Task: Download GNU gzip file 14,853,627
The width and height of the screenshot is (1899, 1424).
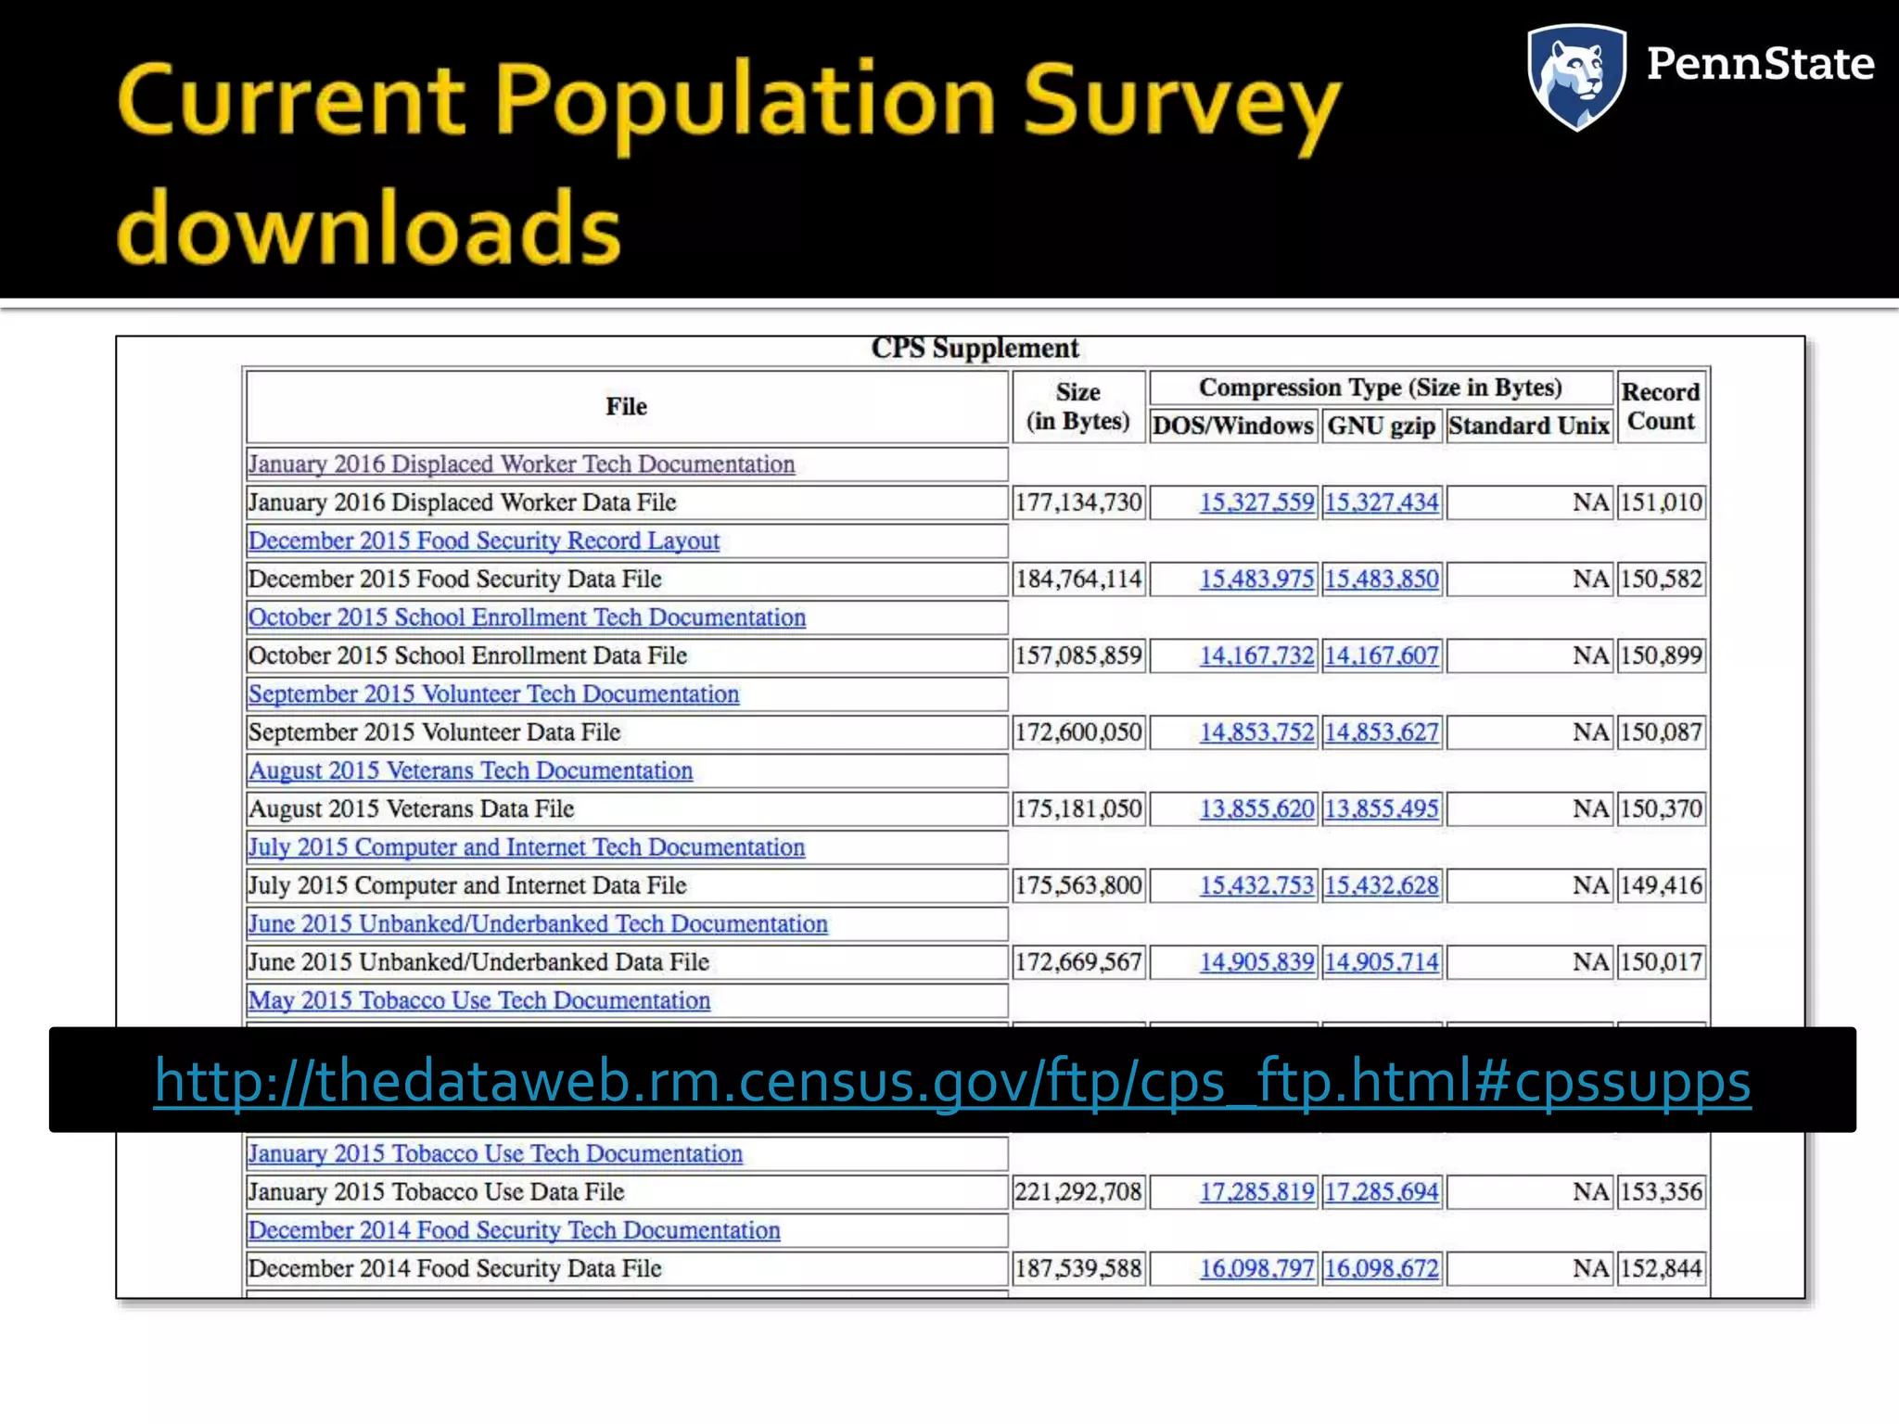Action: (x=1382, y=732)
